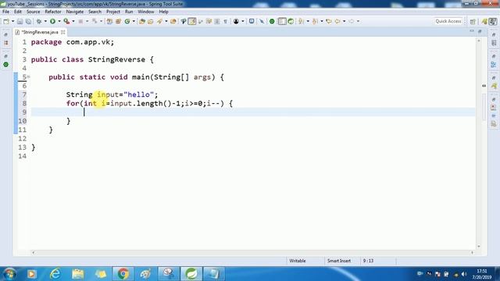This screenshot has height=281, width=500.
Task: Click the taskbar clock showing 17:51
Action: (482, 274)
